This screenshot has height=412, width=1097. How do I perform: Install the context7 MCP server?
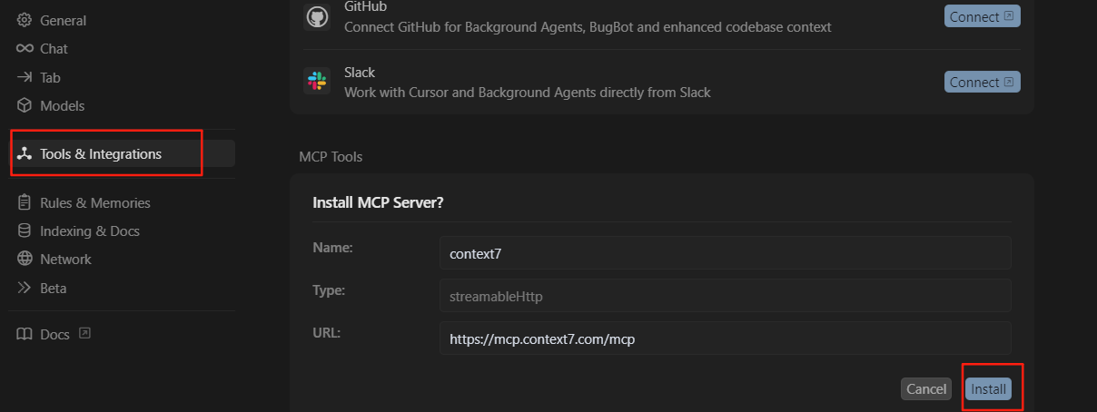(x=989, y=388)
